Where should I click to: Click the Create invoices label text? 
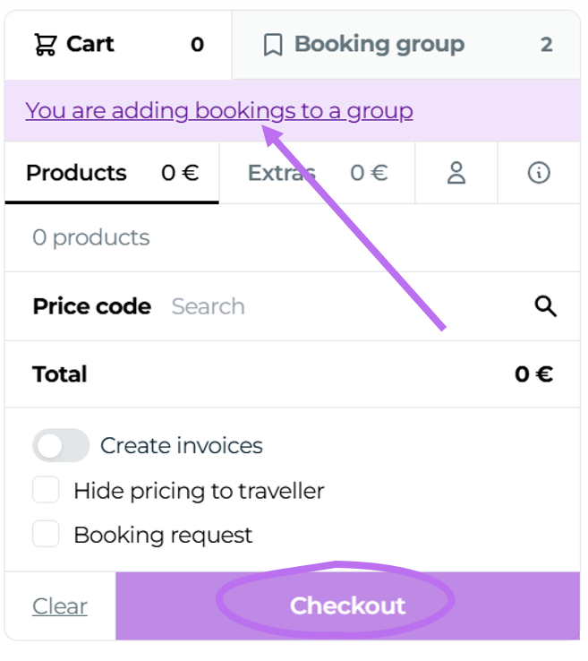point(182,445)
